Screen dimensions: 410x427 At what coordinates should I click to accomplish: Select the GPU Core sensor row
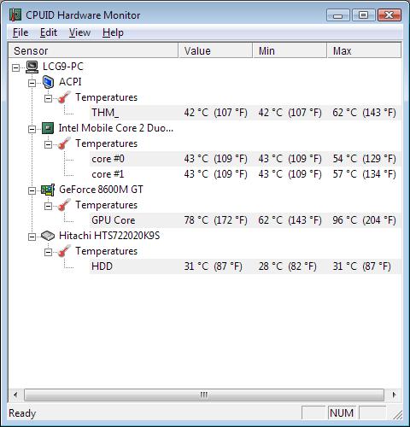point(245,220)
